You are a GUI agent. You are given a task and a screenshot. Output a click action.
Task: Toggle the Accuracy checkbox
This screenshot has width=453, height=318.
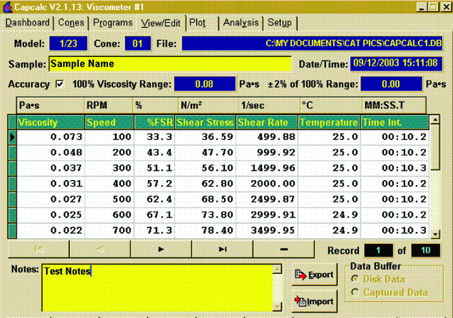60,84
